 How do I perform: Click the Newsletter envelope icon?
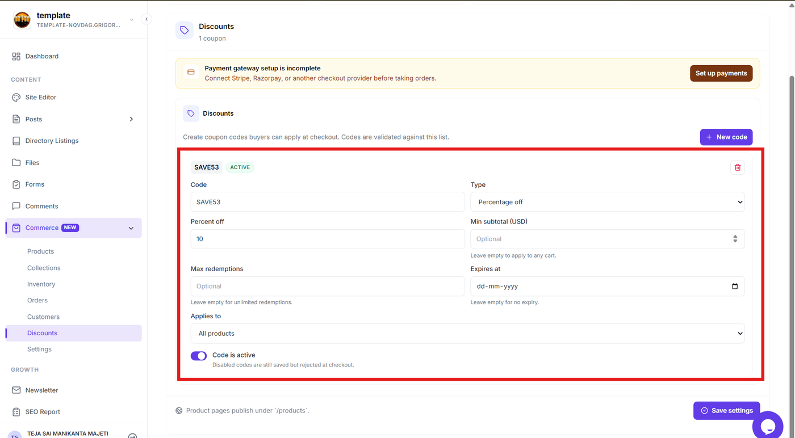click(16, 390)
